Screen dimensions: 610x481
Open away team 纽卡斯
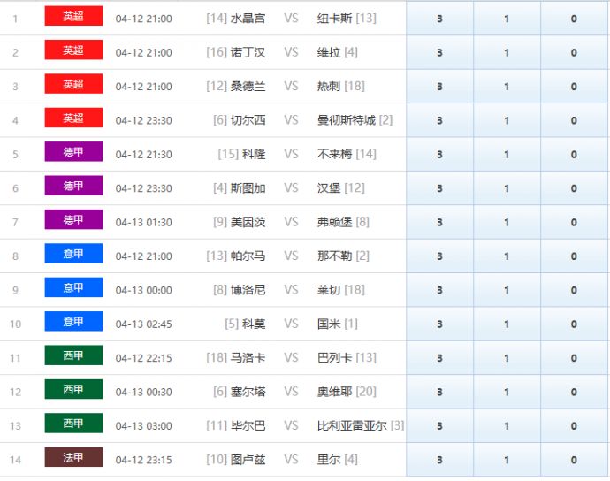click(334, 19)
